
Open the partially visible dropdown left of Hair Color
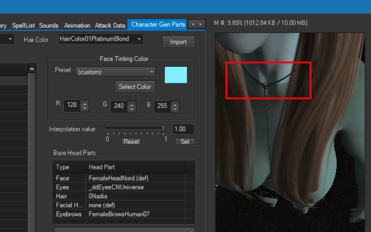[x=7, y=39]
